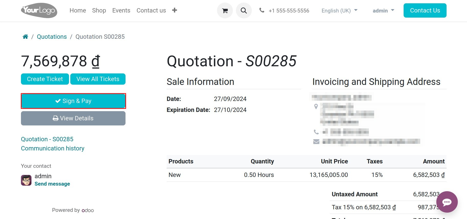Open the live chat bubble icon

pyautogui.click(x=447, y=202)
